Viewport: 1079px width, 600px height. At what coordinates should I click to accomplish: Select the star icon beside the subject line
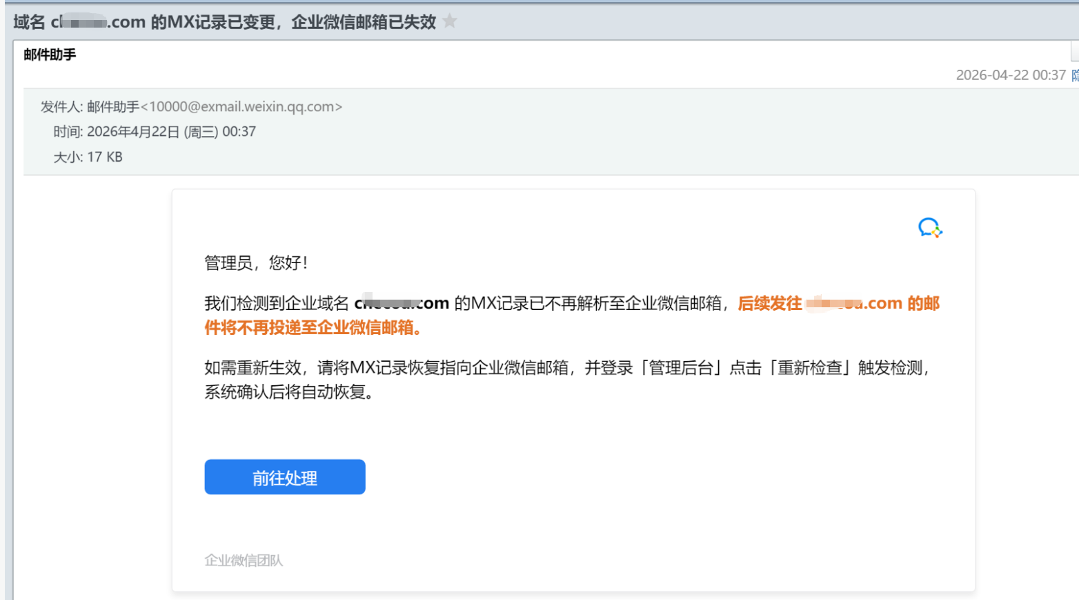(449, 21)
